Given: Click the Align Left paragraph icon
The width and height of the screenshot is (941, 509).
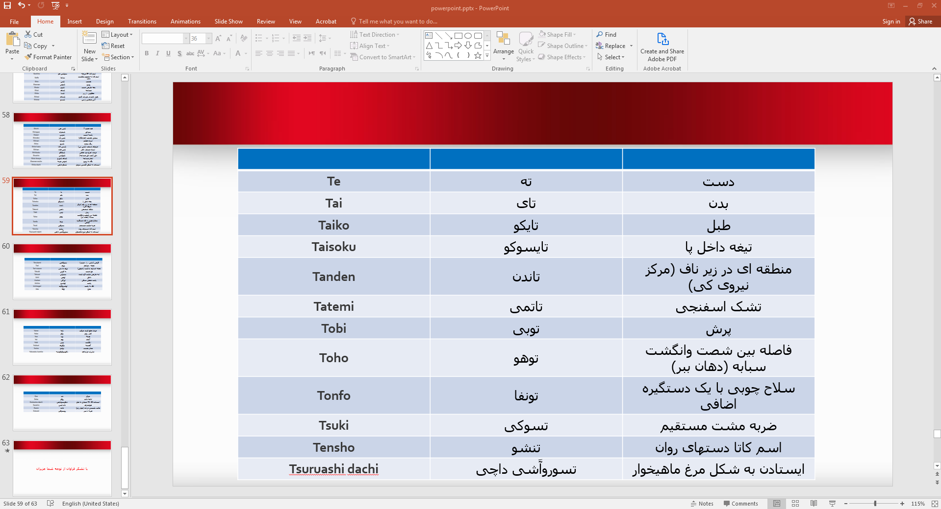Looking at the screenshot, I should pos(259,53).
